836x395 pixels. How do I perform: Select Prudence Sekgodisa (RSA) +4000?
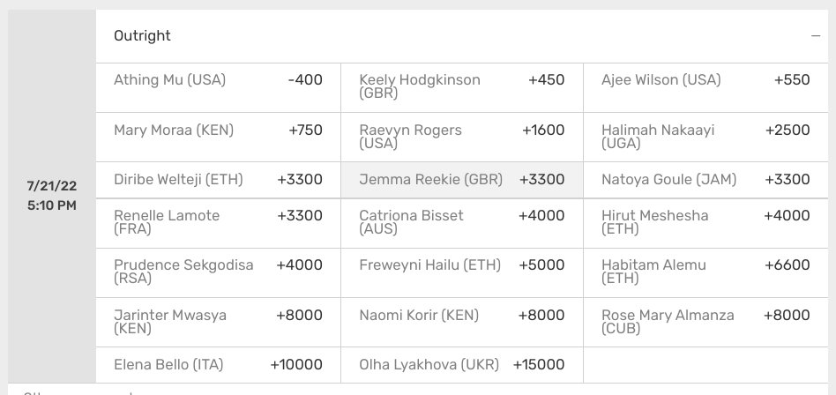click(x=219, y=272)
